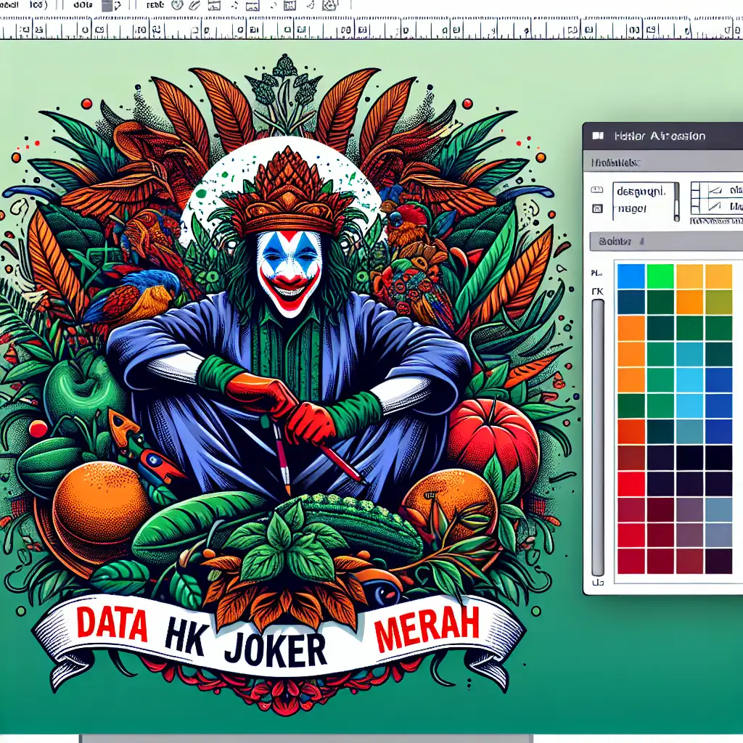Click the framed picture icon beside migel
Viewport: 743px width, 743px height.
click(x=597, y=208)
